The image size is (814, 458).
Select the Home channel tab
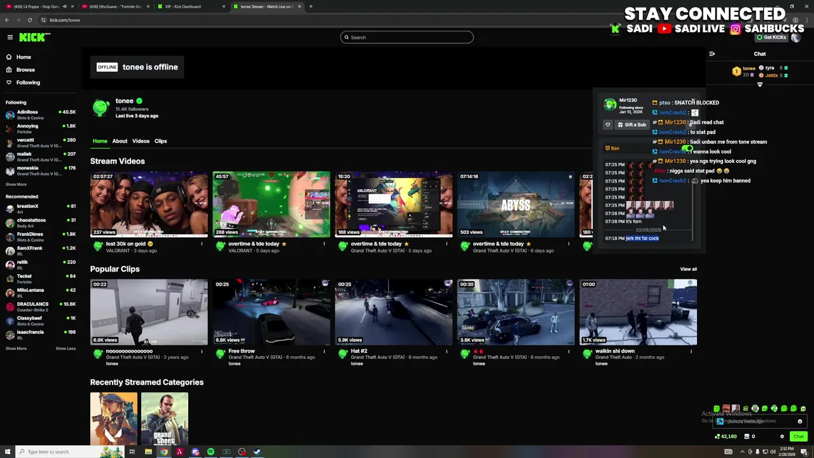click(x=100, y=141)
